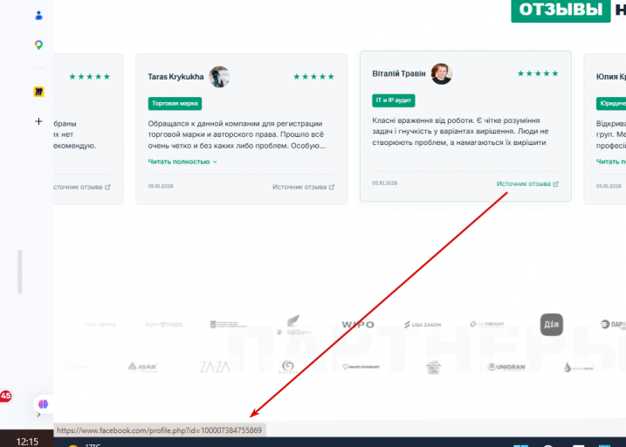The height and width of the screenshot is (447, 626).
Task: Click the Торговая марка tag
Action: click(175, 103)
